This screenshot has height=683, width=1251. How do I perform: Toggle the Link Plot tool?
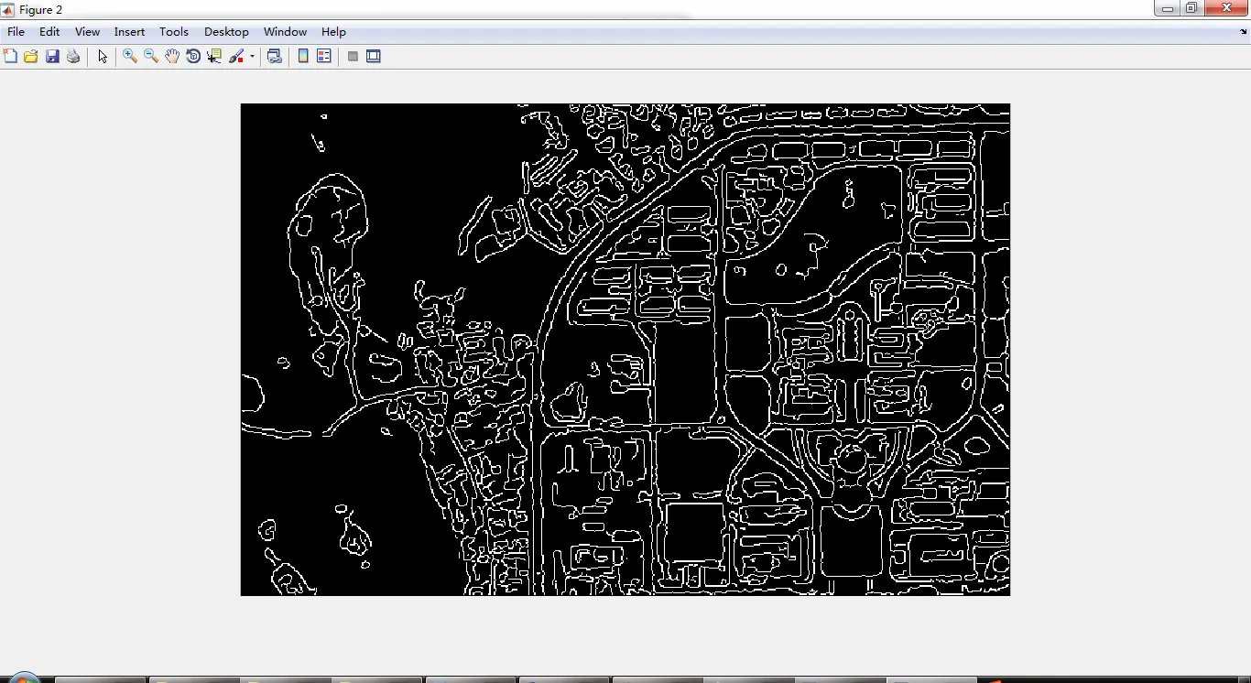[275, 57]
